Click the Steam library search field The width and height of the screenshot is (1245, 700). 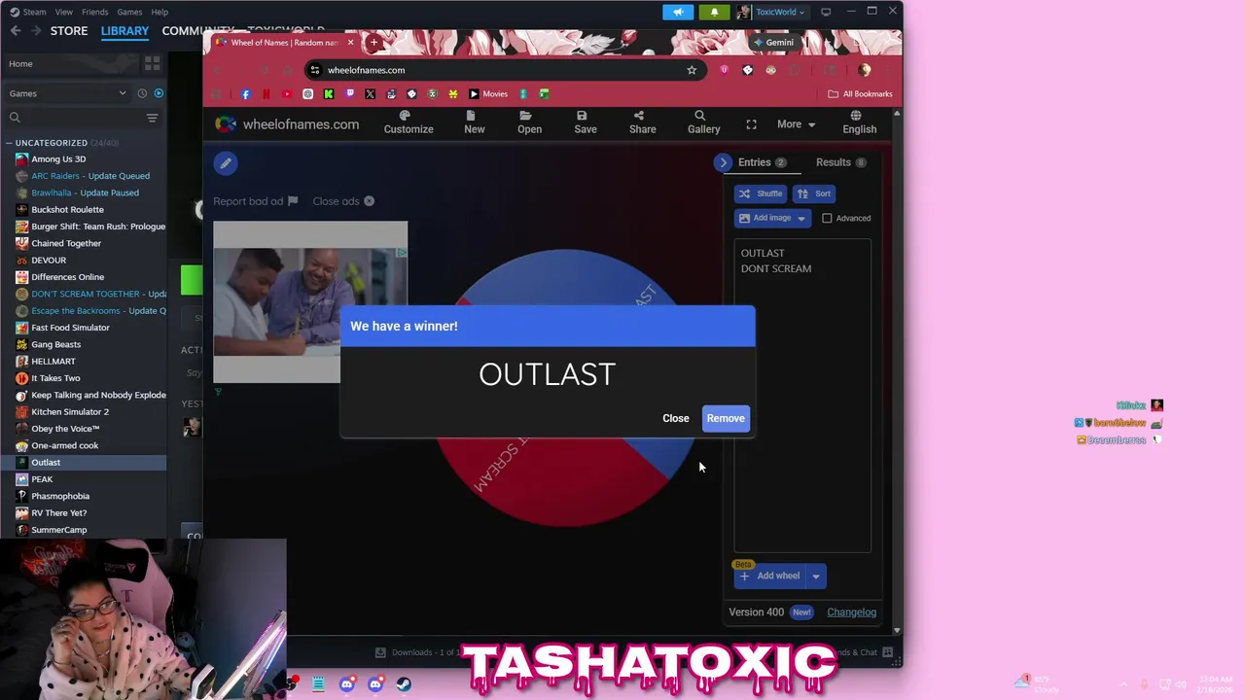pyautogui.click(x=73, y=118)
